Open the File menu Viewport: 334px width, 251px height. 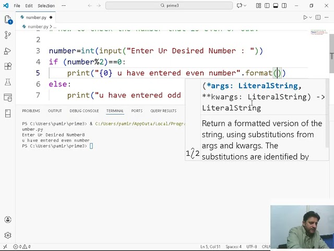coord(17,6)
